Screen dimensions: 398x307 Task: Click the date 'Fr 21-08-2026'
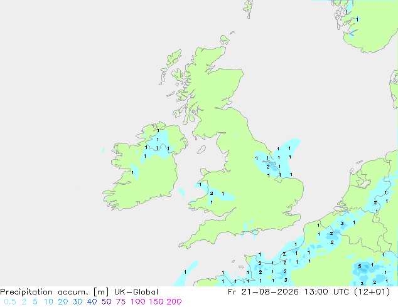pyautogui.click(x=263, y=292)
